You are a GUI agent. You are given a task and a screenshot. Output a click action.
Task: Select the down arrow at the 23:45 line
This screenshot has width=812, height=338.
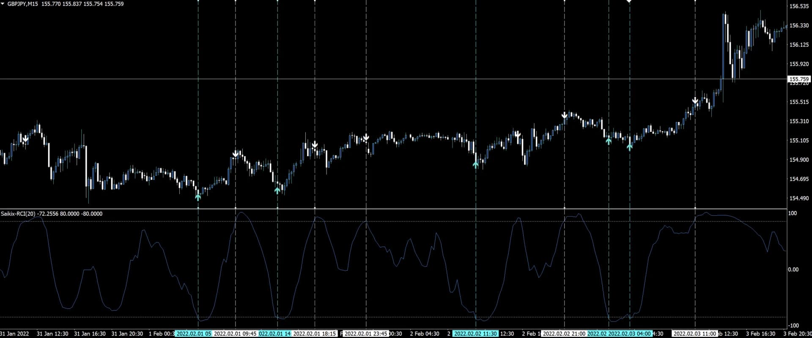coord(366,138)
